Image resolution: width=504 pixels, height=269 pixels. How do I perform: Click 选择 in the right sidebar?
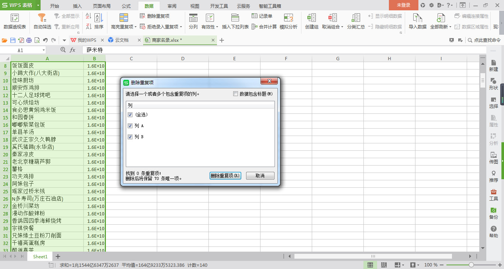coord(494,102)
